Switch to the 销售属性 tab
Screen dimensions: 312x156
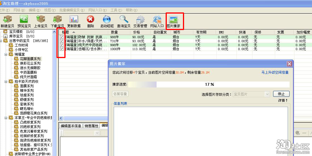92,126
